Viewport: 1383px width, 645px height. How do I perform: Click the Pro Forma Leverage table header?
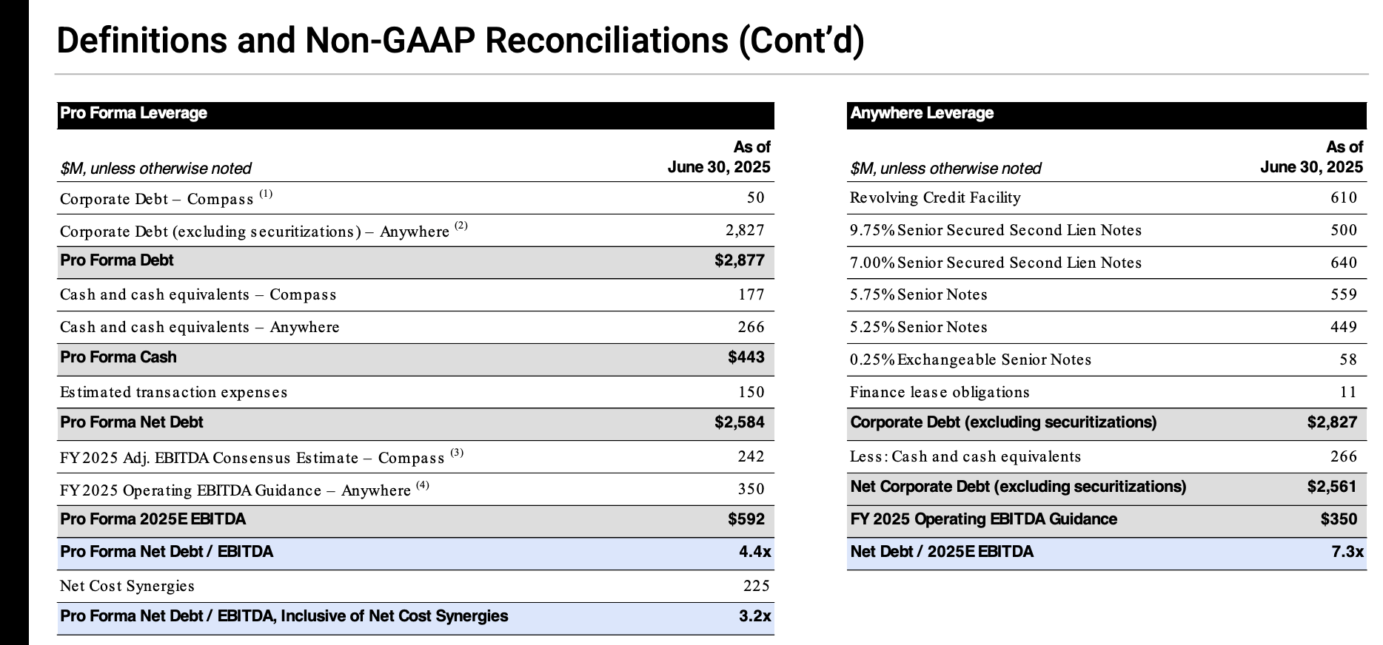(x=134, y=113)
